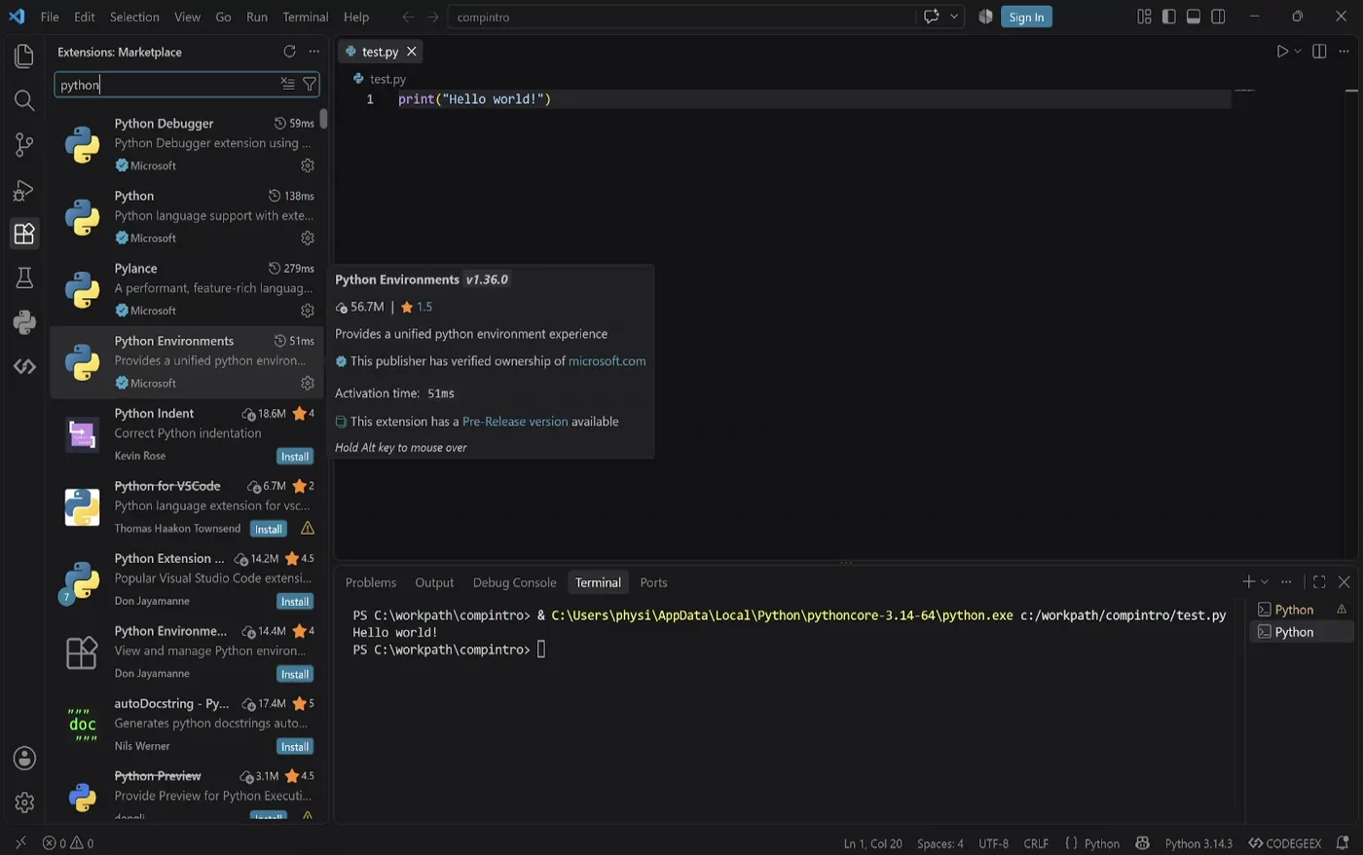This screenshot has height=855, width=1363.
Task: Go forward using the title bar arrow
Action: click(433, 17)
